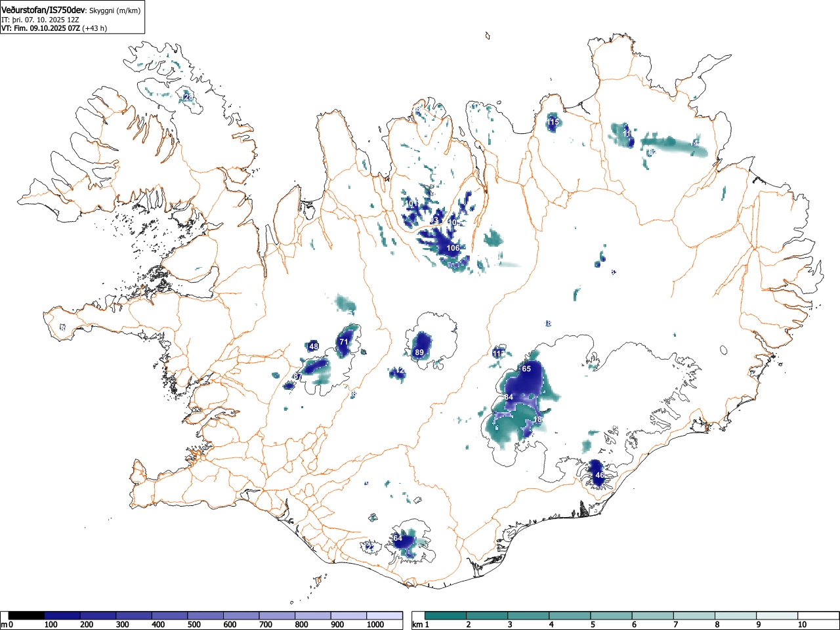Select the 'VT: Fim. 09.10.2025 07Z' line
840x630 pixels.
tap(41, 28)
